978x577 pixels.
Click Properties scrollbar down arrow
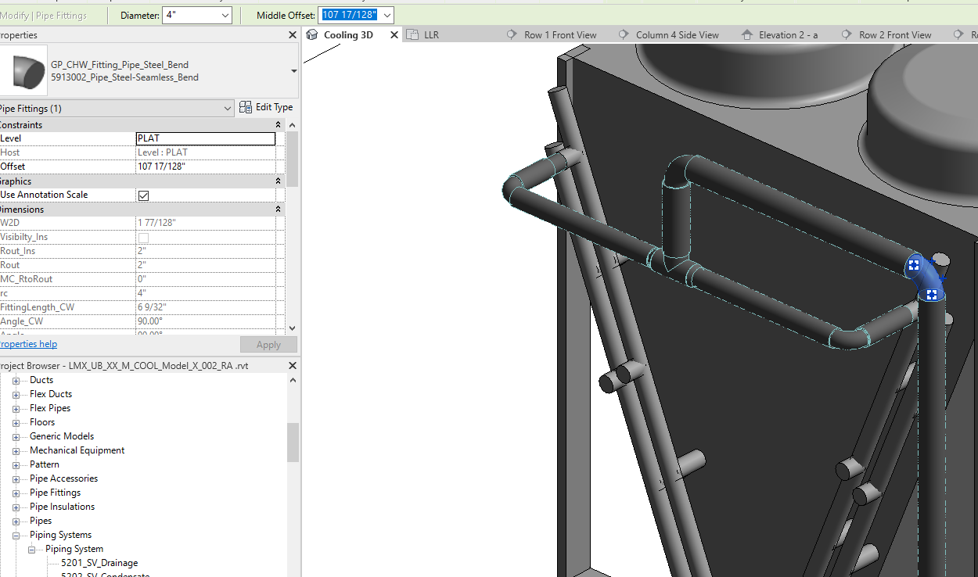click(293, 328)
